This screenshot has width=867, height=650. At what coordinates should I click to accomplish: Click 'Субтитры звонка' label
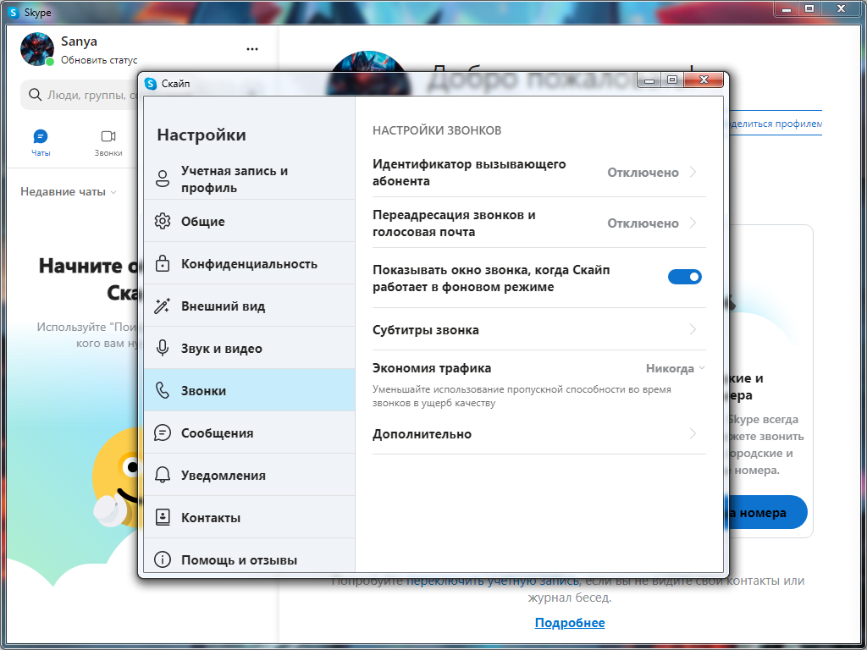pyautogui.click(x=426, y=330)
